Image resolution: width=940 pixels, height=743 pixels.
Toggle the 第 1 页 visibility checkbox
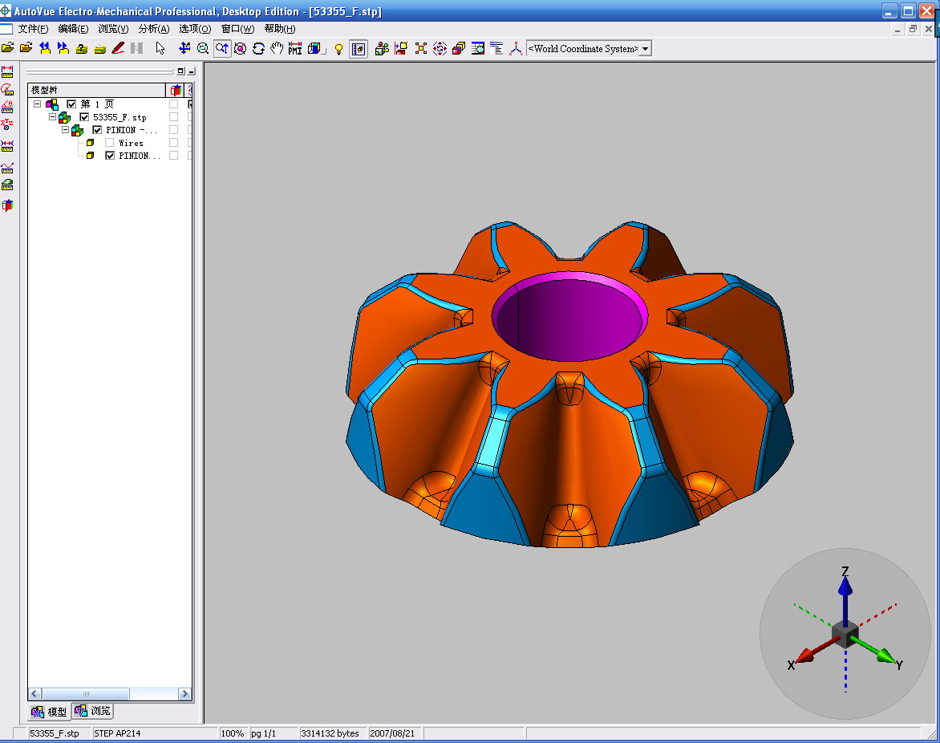pos(71,104)
